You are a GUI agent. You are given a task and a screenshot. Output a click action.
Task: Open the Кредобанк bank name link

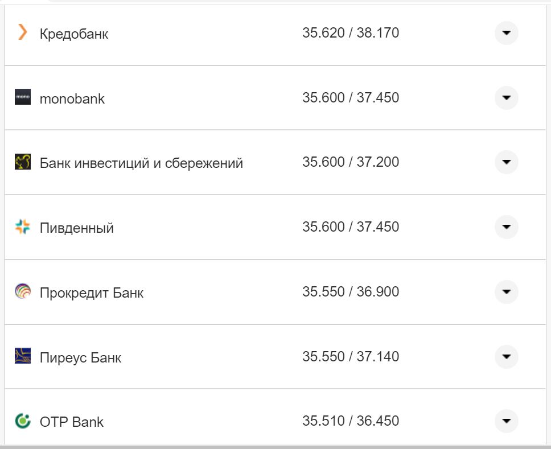(74, 34)
